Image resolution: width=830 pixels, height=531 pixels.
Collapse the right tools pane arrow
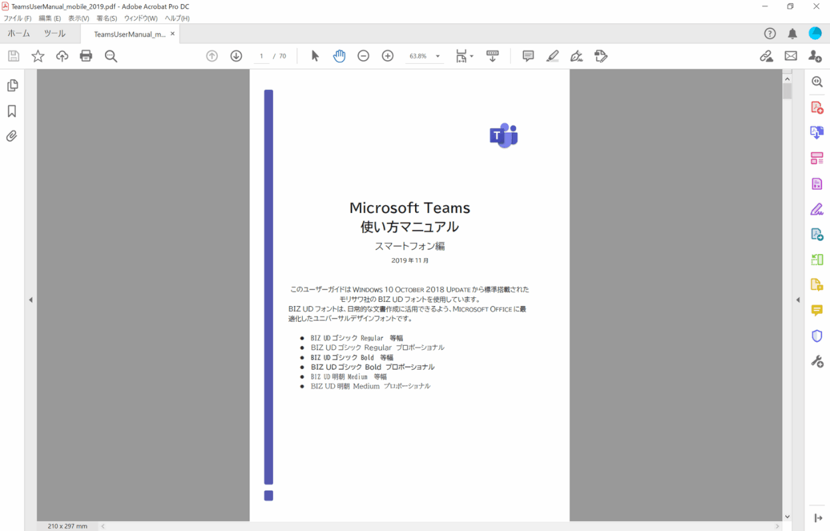798,300
